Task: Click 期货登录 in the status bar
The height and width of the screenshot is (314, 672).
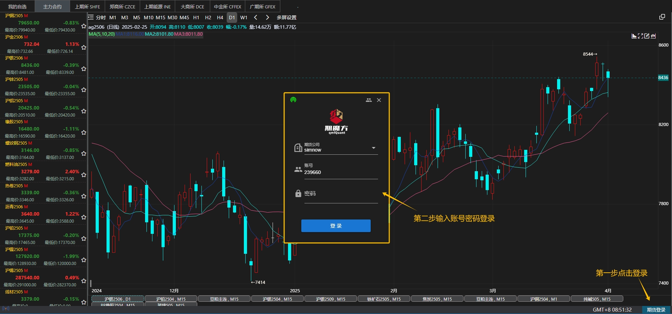Action: 656,310
